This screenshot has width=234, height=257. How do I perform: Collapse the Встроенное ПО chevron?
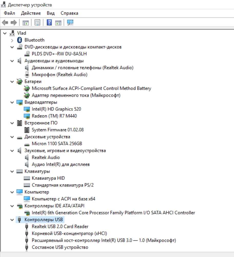tap(12, 123)
